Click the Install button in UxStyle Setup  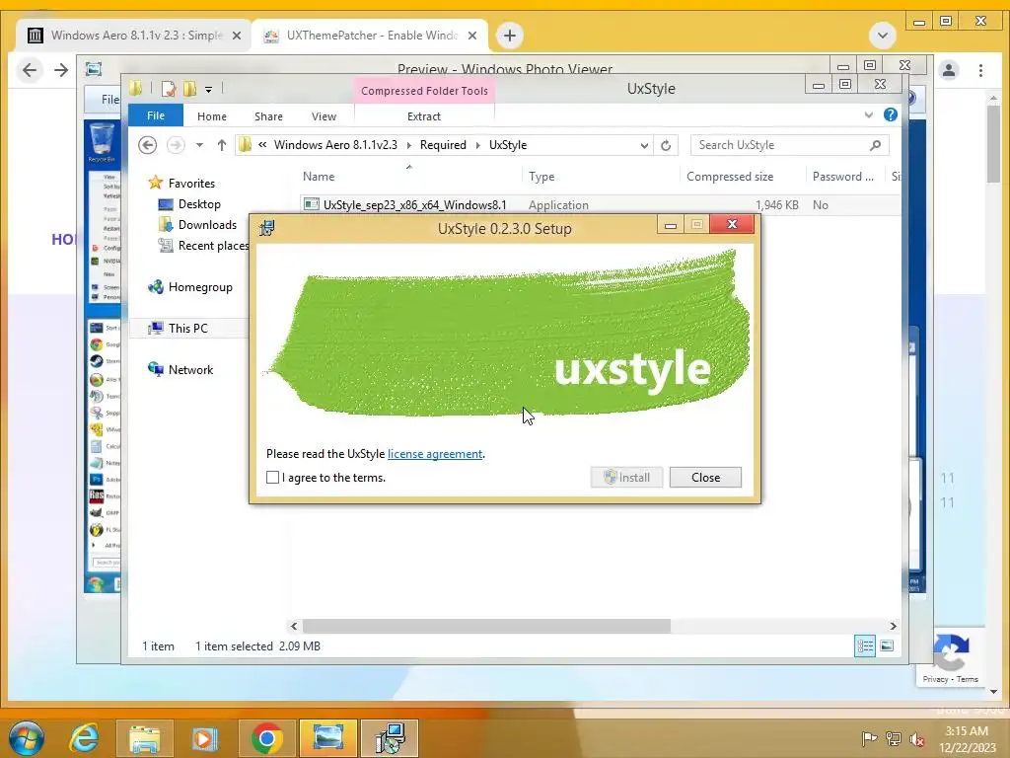[626, 478]
